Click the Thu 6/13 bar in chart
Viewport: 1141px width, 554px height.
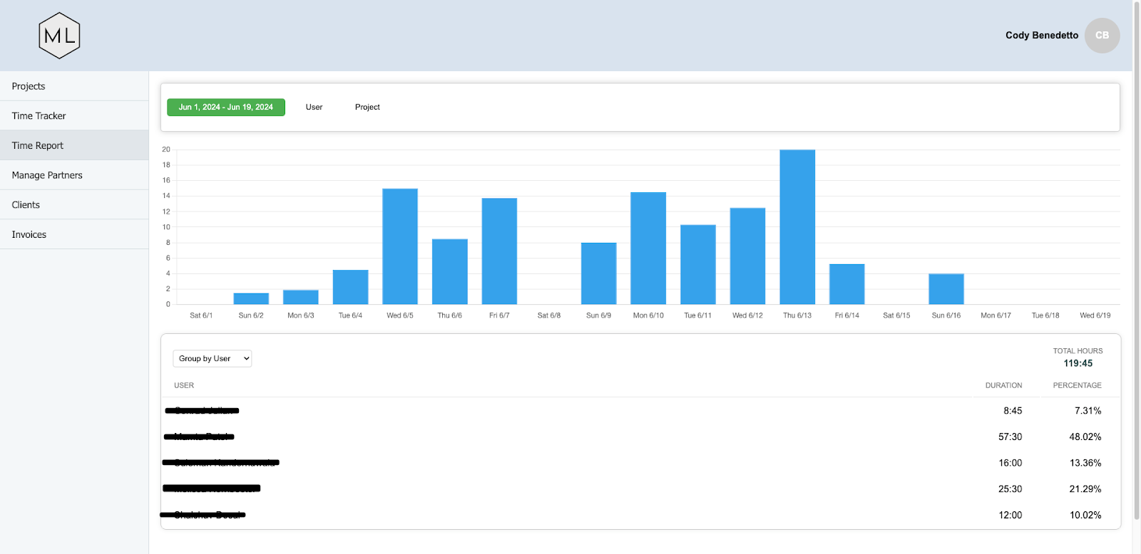(x=797, y=227)
